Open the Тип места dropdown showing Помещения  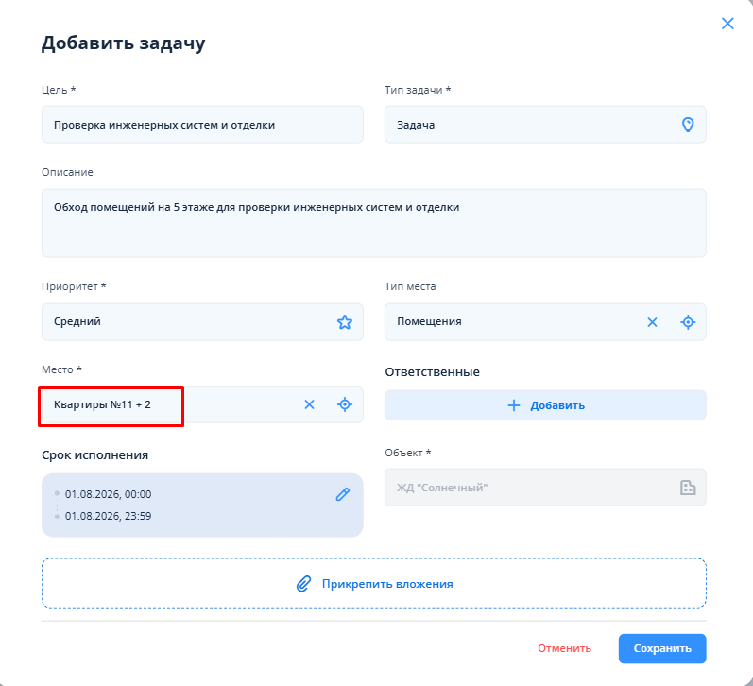point(545,321)
